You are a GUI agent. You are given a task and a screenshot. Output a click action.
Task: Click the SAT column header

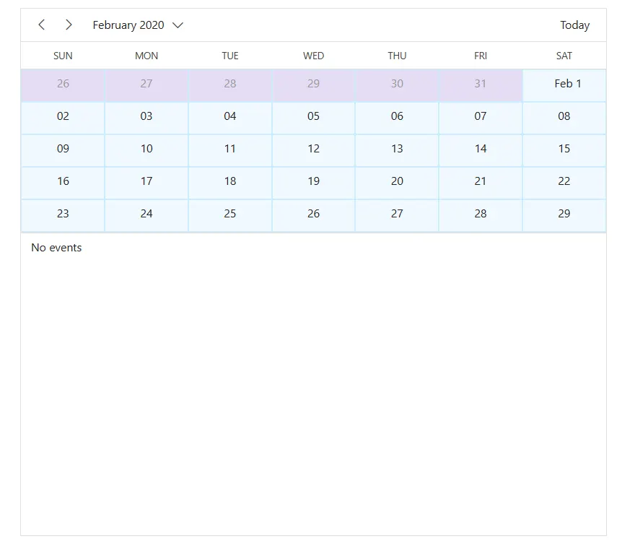[x=564, y=56]
